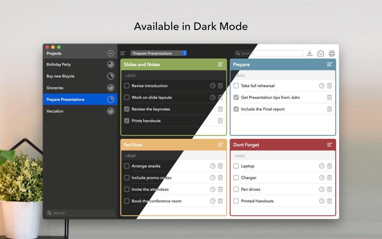382x239 pixels.
Task: Delete the Get Presentation tips from John task
Action: pyautogui.click(x=329, y=97)
